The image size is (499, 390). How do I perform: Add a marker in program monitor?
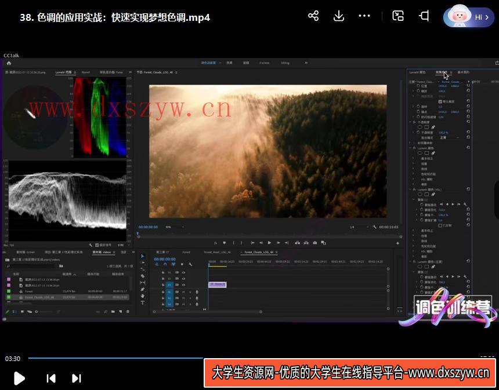225,243
